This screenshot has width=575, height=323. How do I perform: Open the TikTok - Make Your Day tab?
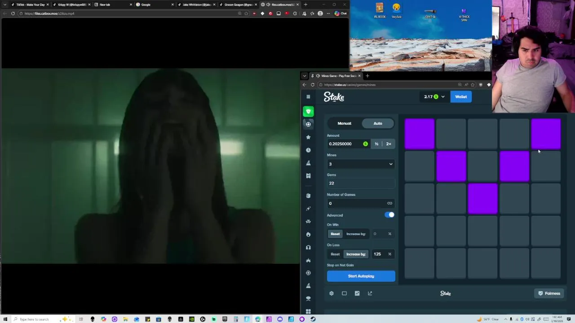point(30,4)
